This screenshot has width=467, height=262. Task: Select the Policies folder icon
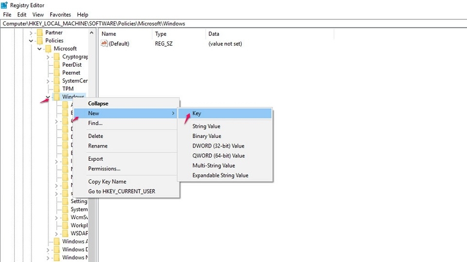[39, 40]
